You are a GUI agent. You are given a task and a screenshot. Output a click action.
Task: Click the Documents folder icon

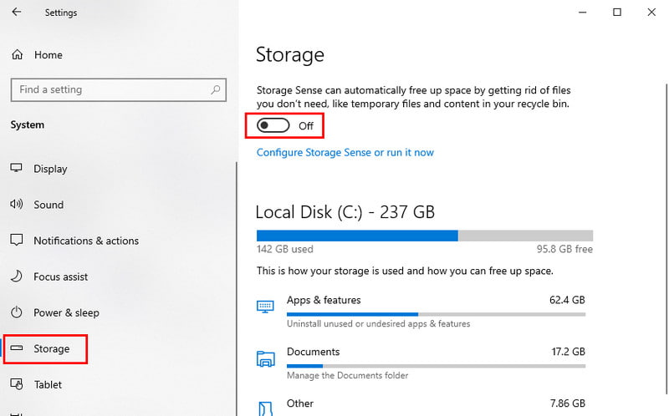(265, 359)
